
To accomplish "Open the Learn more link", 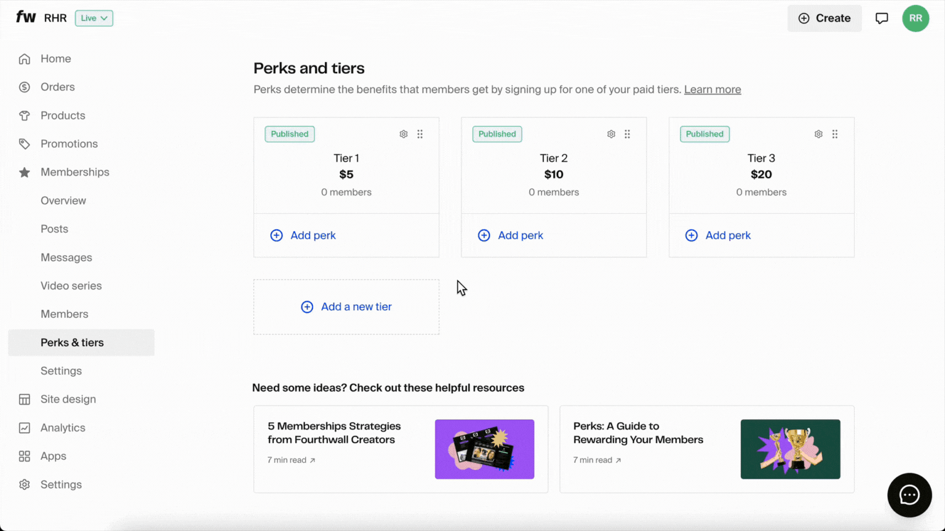I will point(712,89).
